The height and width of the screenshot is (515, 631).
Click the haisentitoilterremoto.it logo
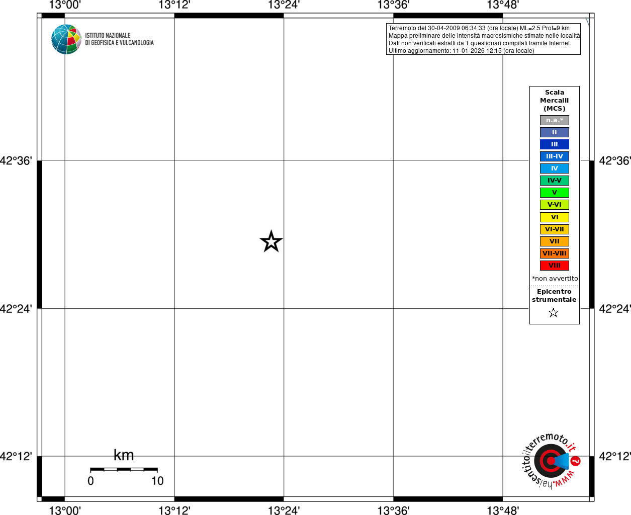pos(552,461)
